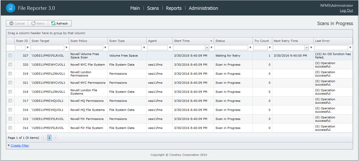Expand the Start Time filter dropdown
Screen dimensions: 359x161
pyautogui.click(x=207, y=48)
